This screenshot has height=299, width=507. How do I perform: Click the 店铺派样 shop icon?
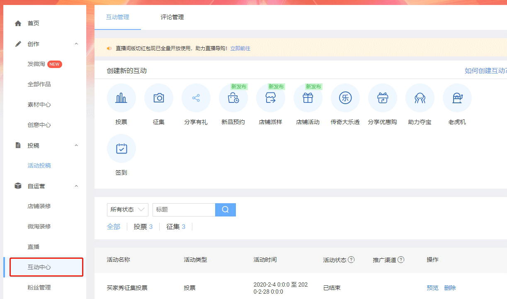pyautogui.click(x=270, y=98)
